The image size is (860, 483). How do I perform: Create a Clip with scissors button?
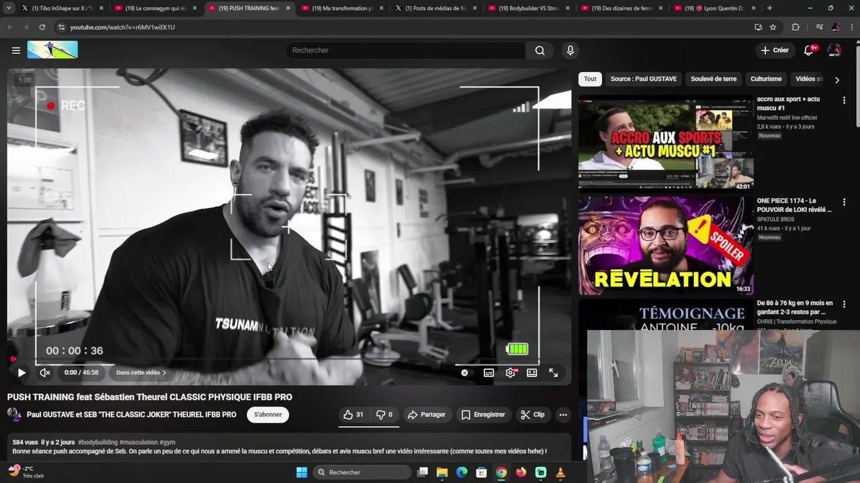pyautogui.click(x=533, y=415)
